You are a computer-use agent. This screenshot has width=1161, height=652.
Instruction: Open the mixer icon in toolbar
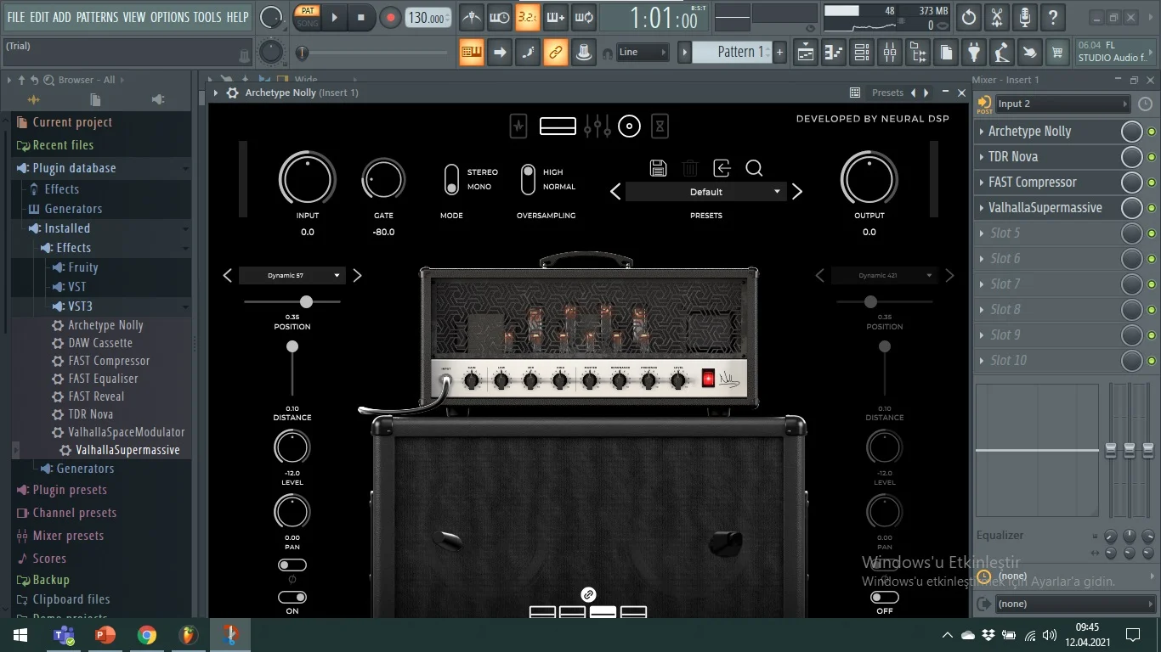[x=890, y=53]
